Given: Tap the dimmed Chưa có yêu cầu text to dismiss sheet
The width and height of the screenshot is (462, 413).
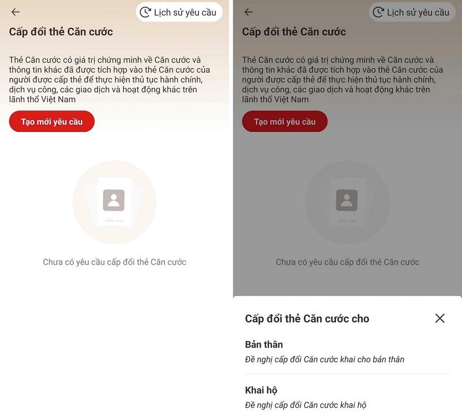Looking at the screenshot, I should point(348,262).
